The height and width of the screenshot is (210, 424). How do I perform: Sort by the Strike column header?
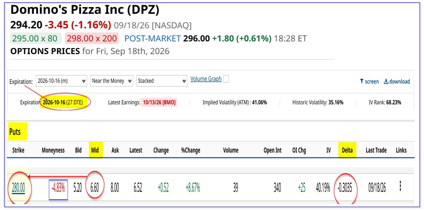click(x=18, y=150)
